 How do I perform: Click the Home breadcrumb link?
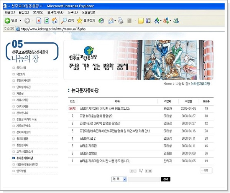(168, 84)
